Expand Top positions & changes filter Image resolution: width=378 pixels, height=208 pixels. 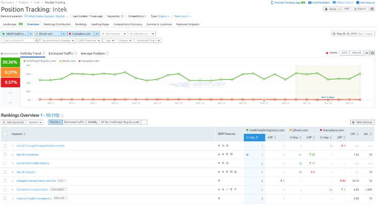pos(58,40)
